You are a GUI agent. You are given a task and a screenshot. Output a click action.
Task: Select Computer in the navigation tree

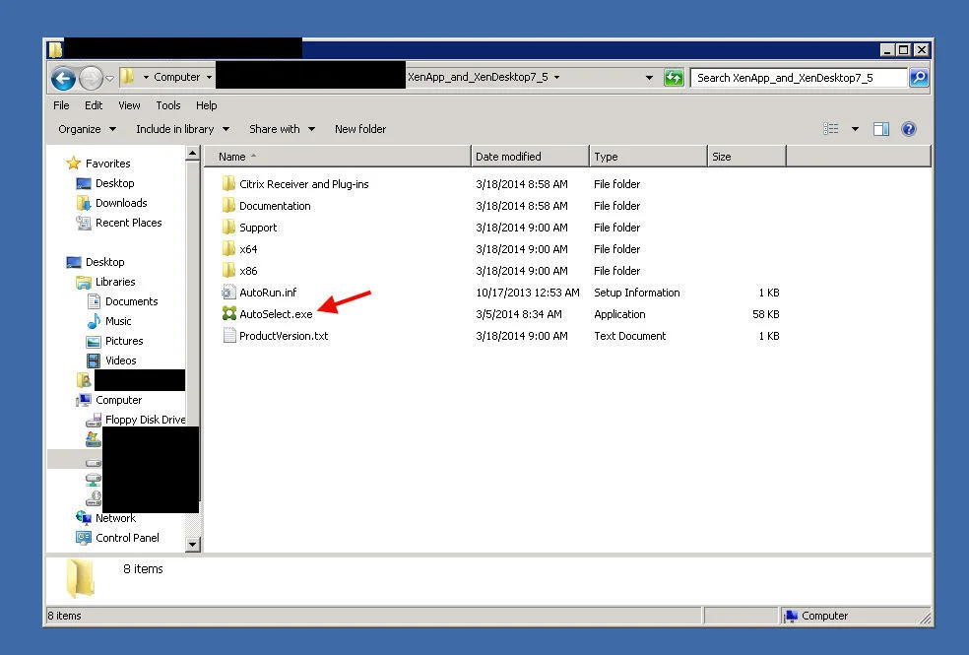tap(118, 401)
